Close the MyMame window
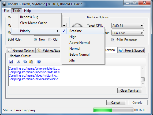This screenshot has width=153, height=115. [144, 3]
